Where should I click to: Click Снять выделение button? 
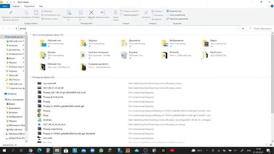pos(176,15)
